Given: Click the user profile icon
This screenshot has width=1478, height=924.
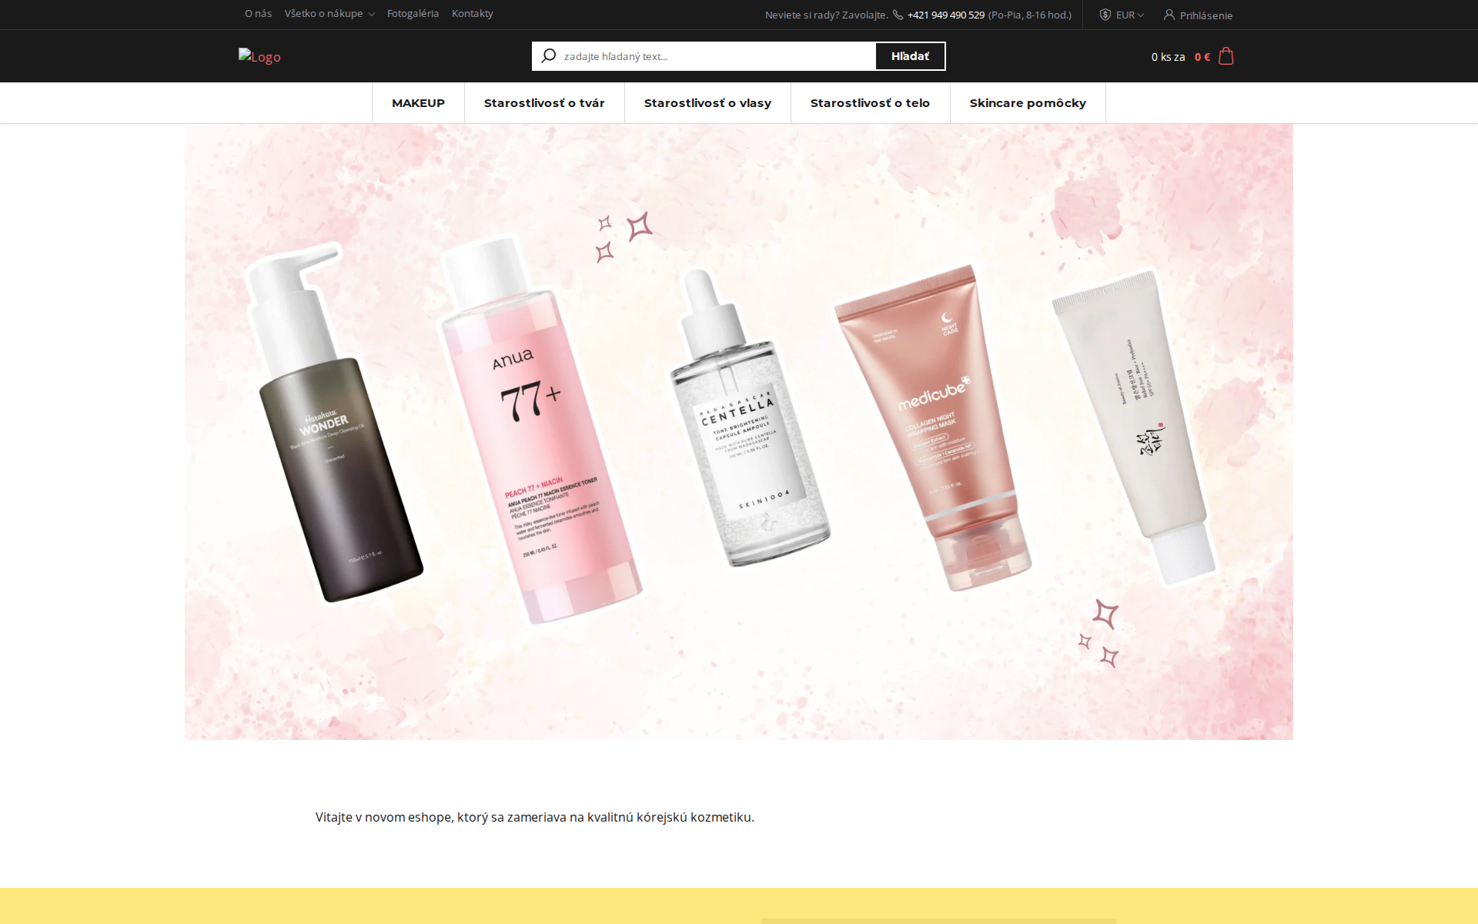Looking at the screenshot, I should pyautogui.click(x=1169, y=15).
